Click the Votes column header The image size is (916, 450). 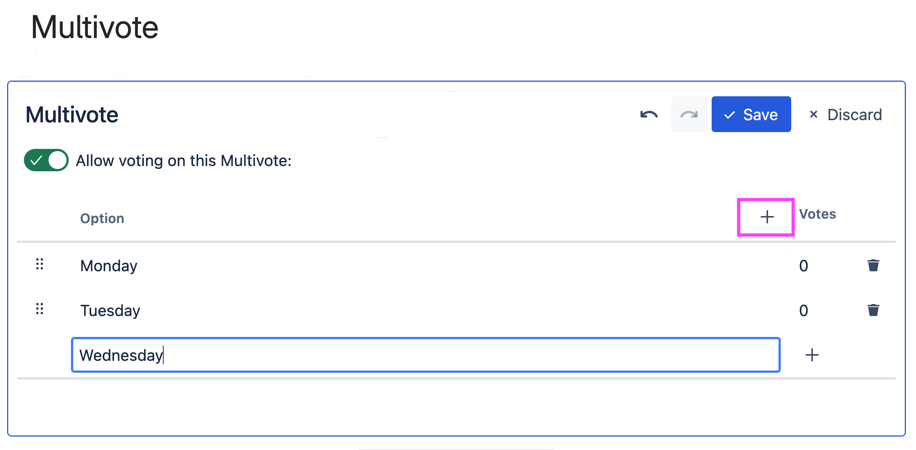(817, 214)
